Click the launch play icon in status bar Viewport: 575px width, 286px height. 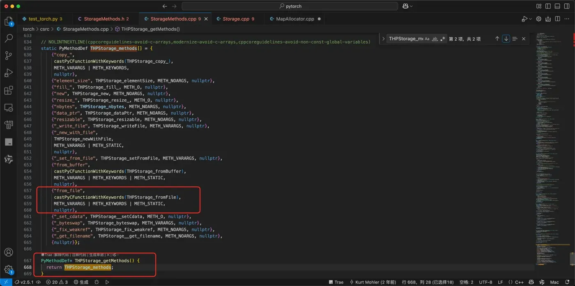(107, 282)
